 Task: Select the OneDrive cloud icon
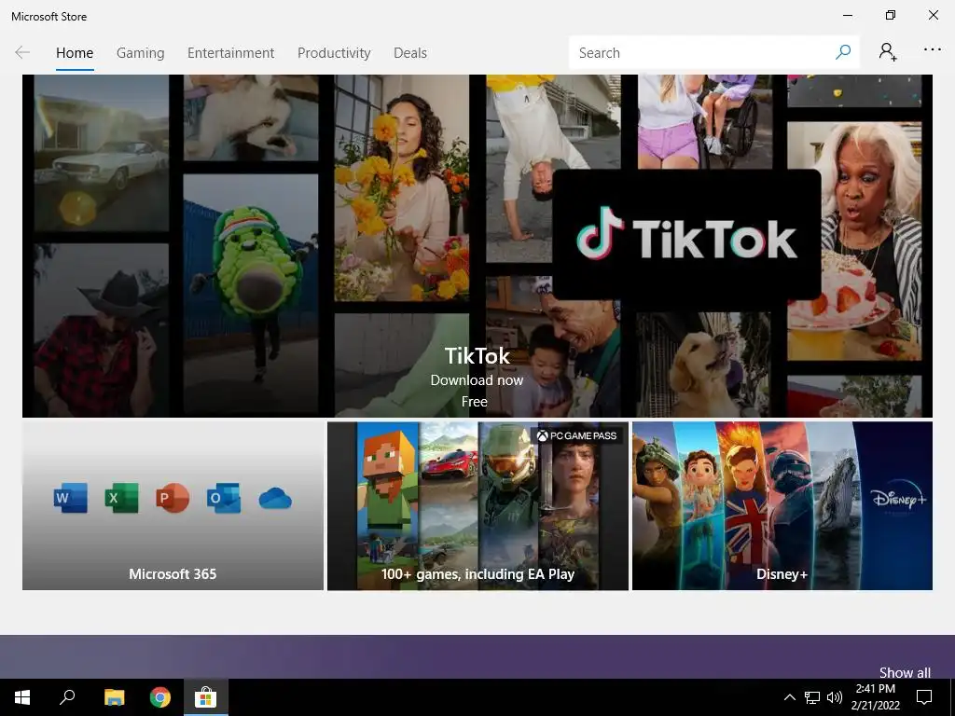click(x=275, y=499)
